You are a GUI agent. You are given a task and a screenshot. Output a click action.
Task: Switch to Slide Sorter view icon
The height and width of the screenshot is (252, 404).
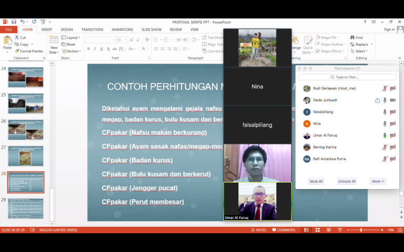318,230
